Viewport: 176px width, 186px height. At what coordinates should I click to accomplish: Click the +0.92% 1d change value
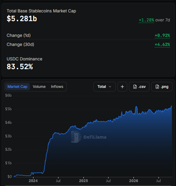tap(162, 35)
